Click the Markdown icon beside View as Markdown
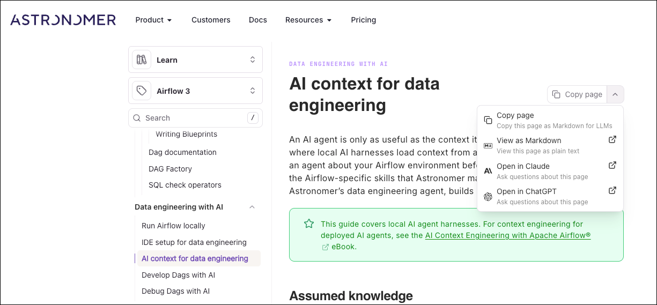The image size is (657, 305). coord(488,145)
